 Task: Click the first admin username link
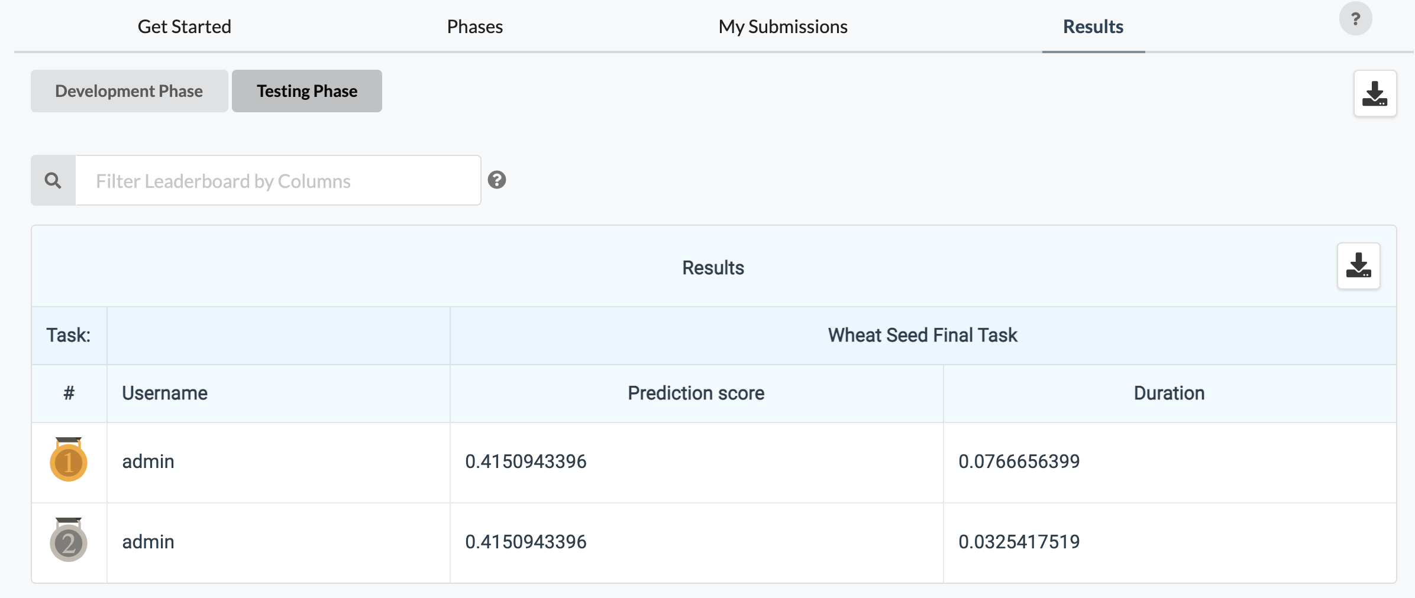[x=148, y=461]
